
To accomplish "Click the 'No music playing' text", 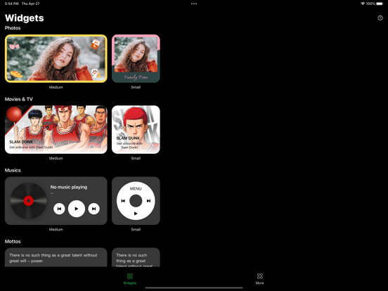I will click(69, 187).
